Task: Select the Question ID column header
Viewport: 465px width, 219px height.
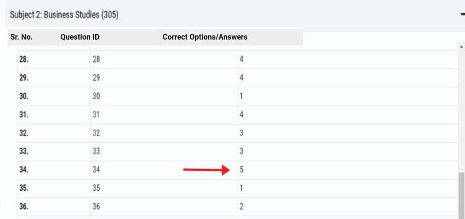Action: (x=80, y=37)
